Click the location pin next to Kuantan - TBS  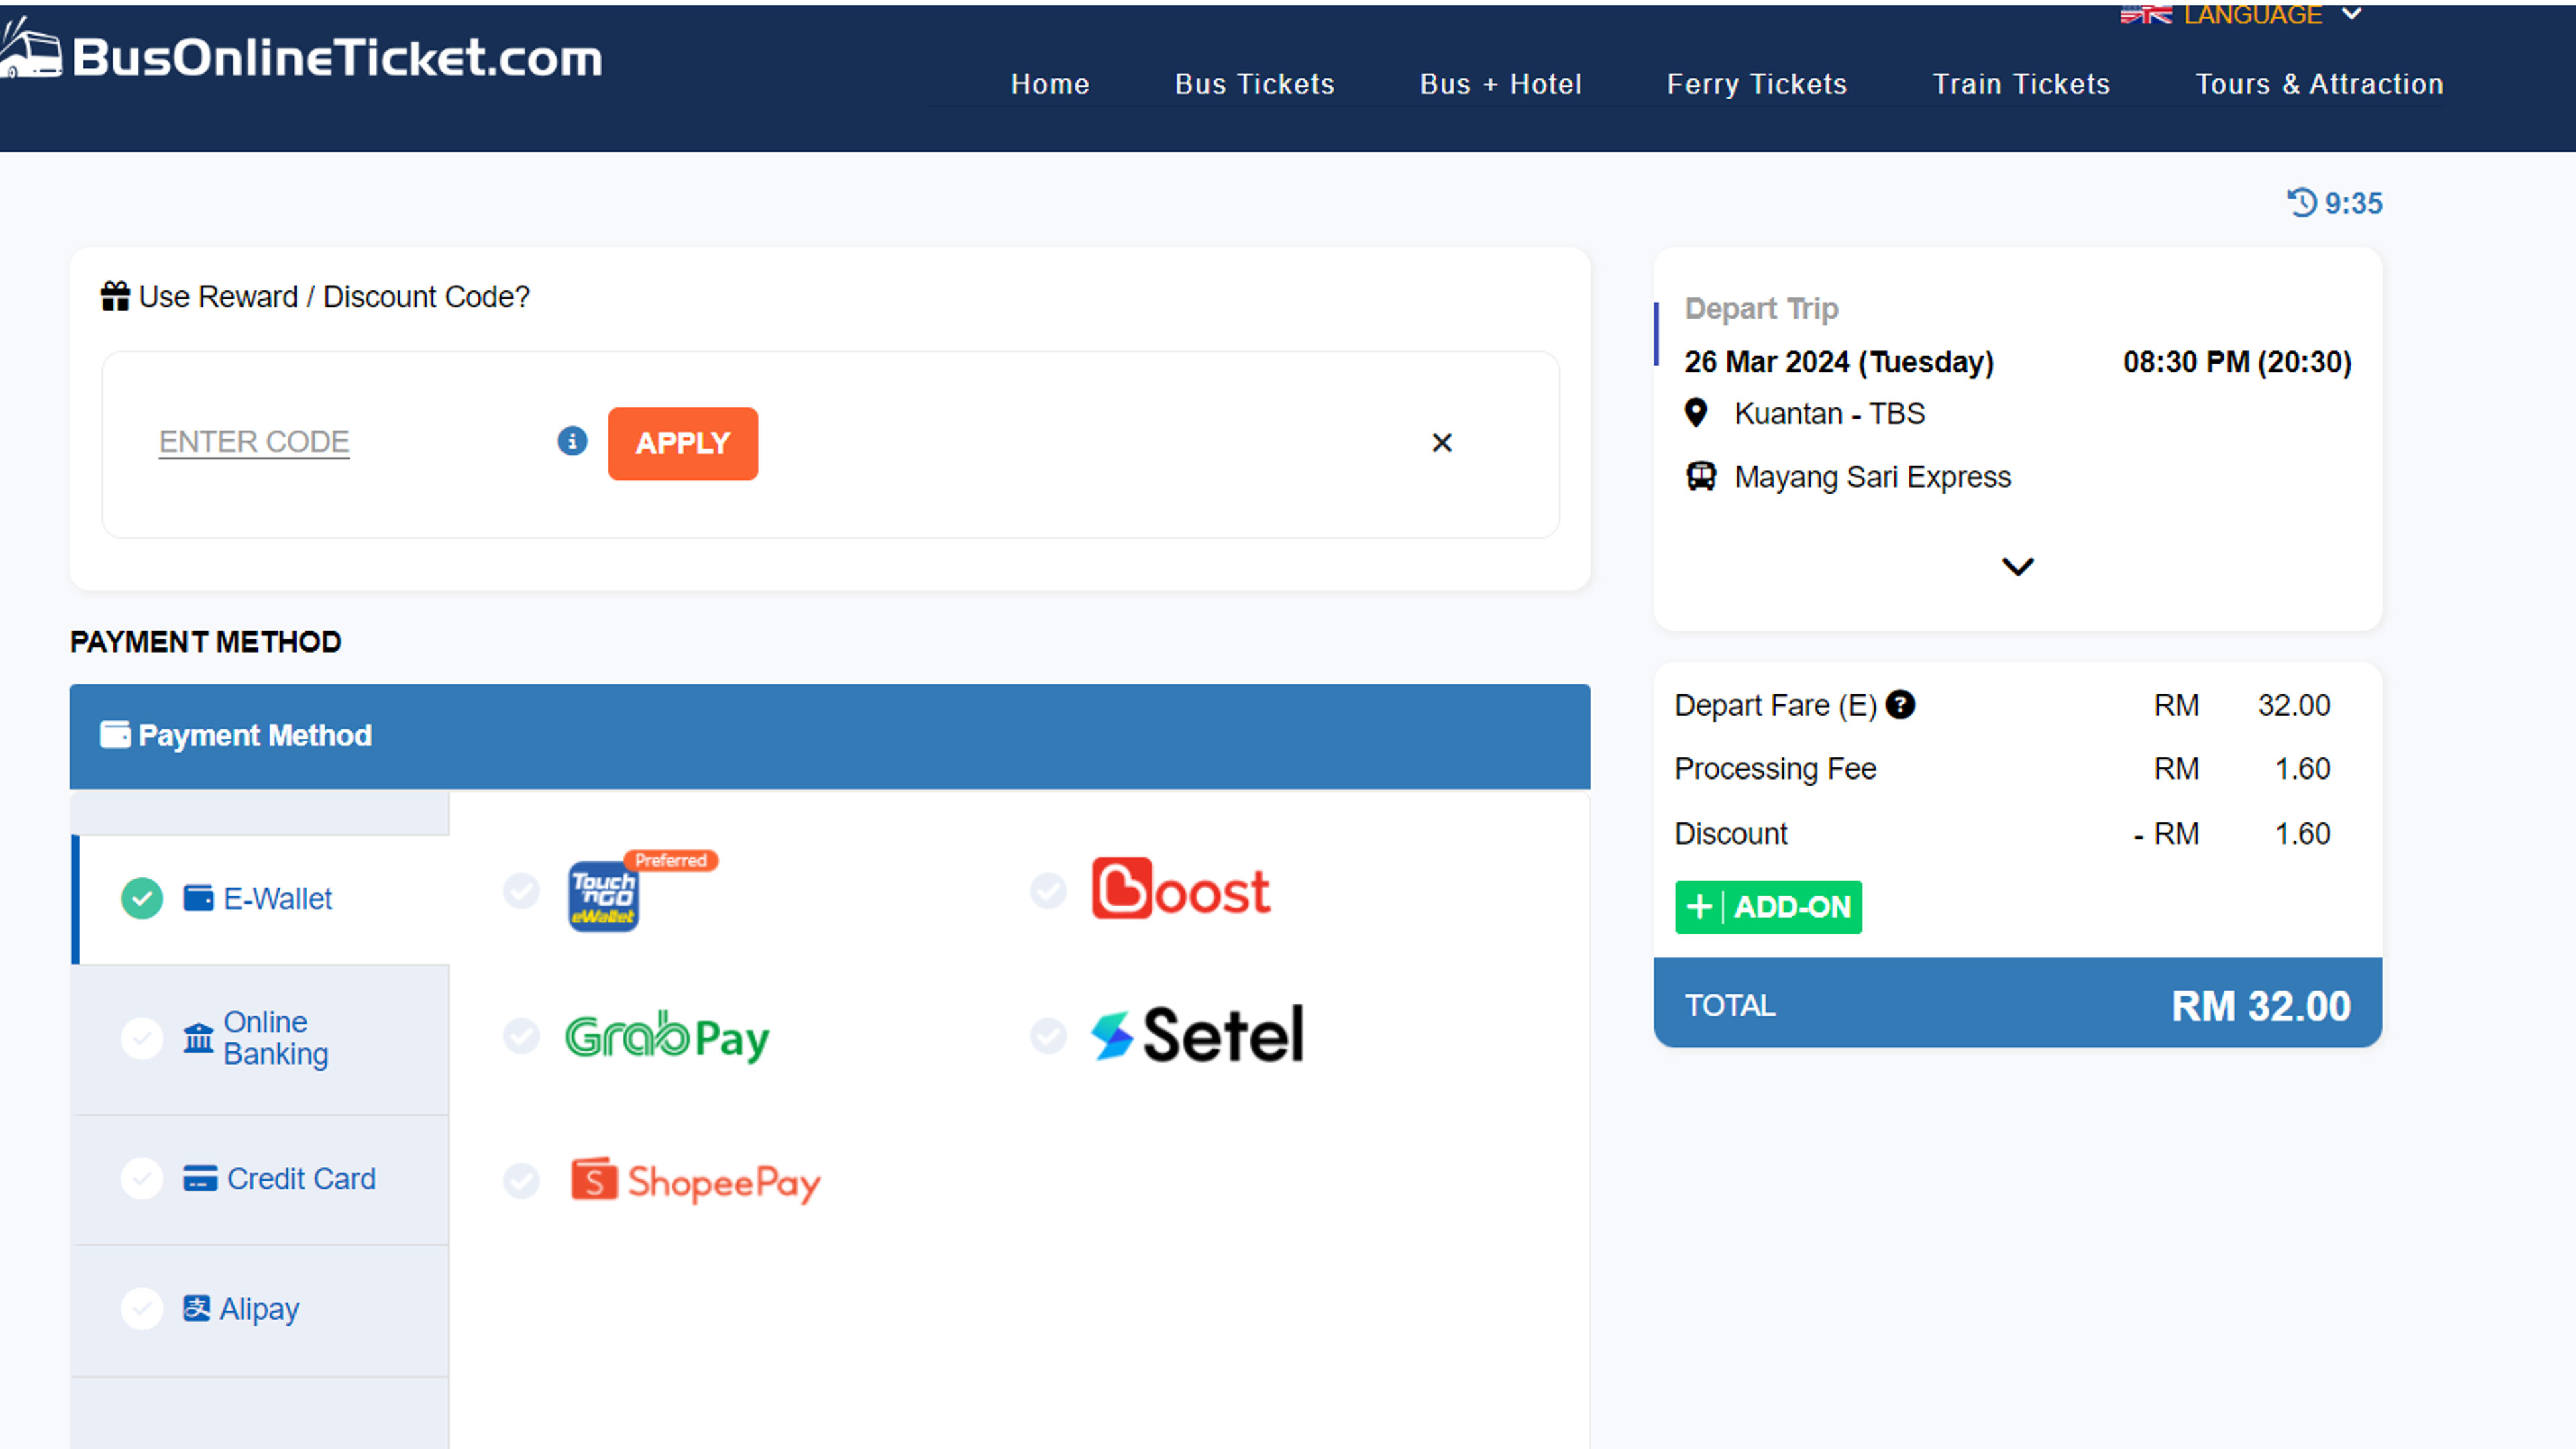tap(1696, 413)
